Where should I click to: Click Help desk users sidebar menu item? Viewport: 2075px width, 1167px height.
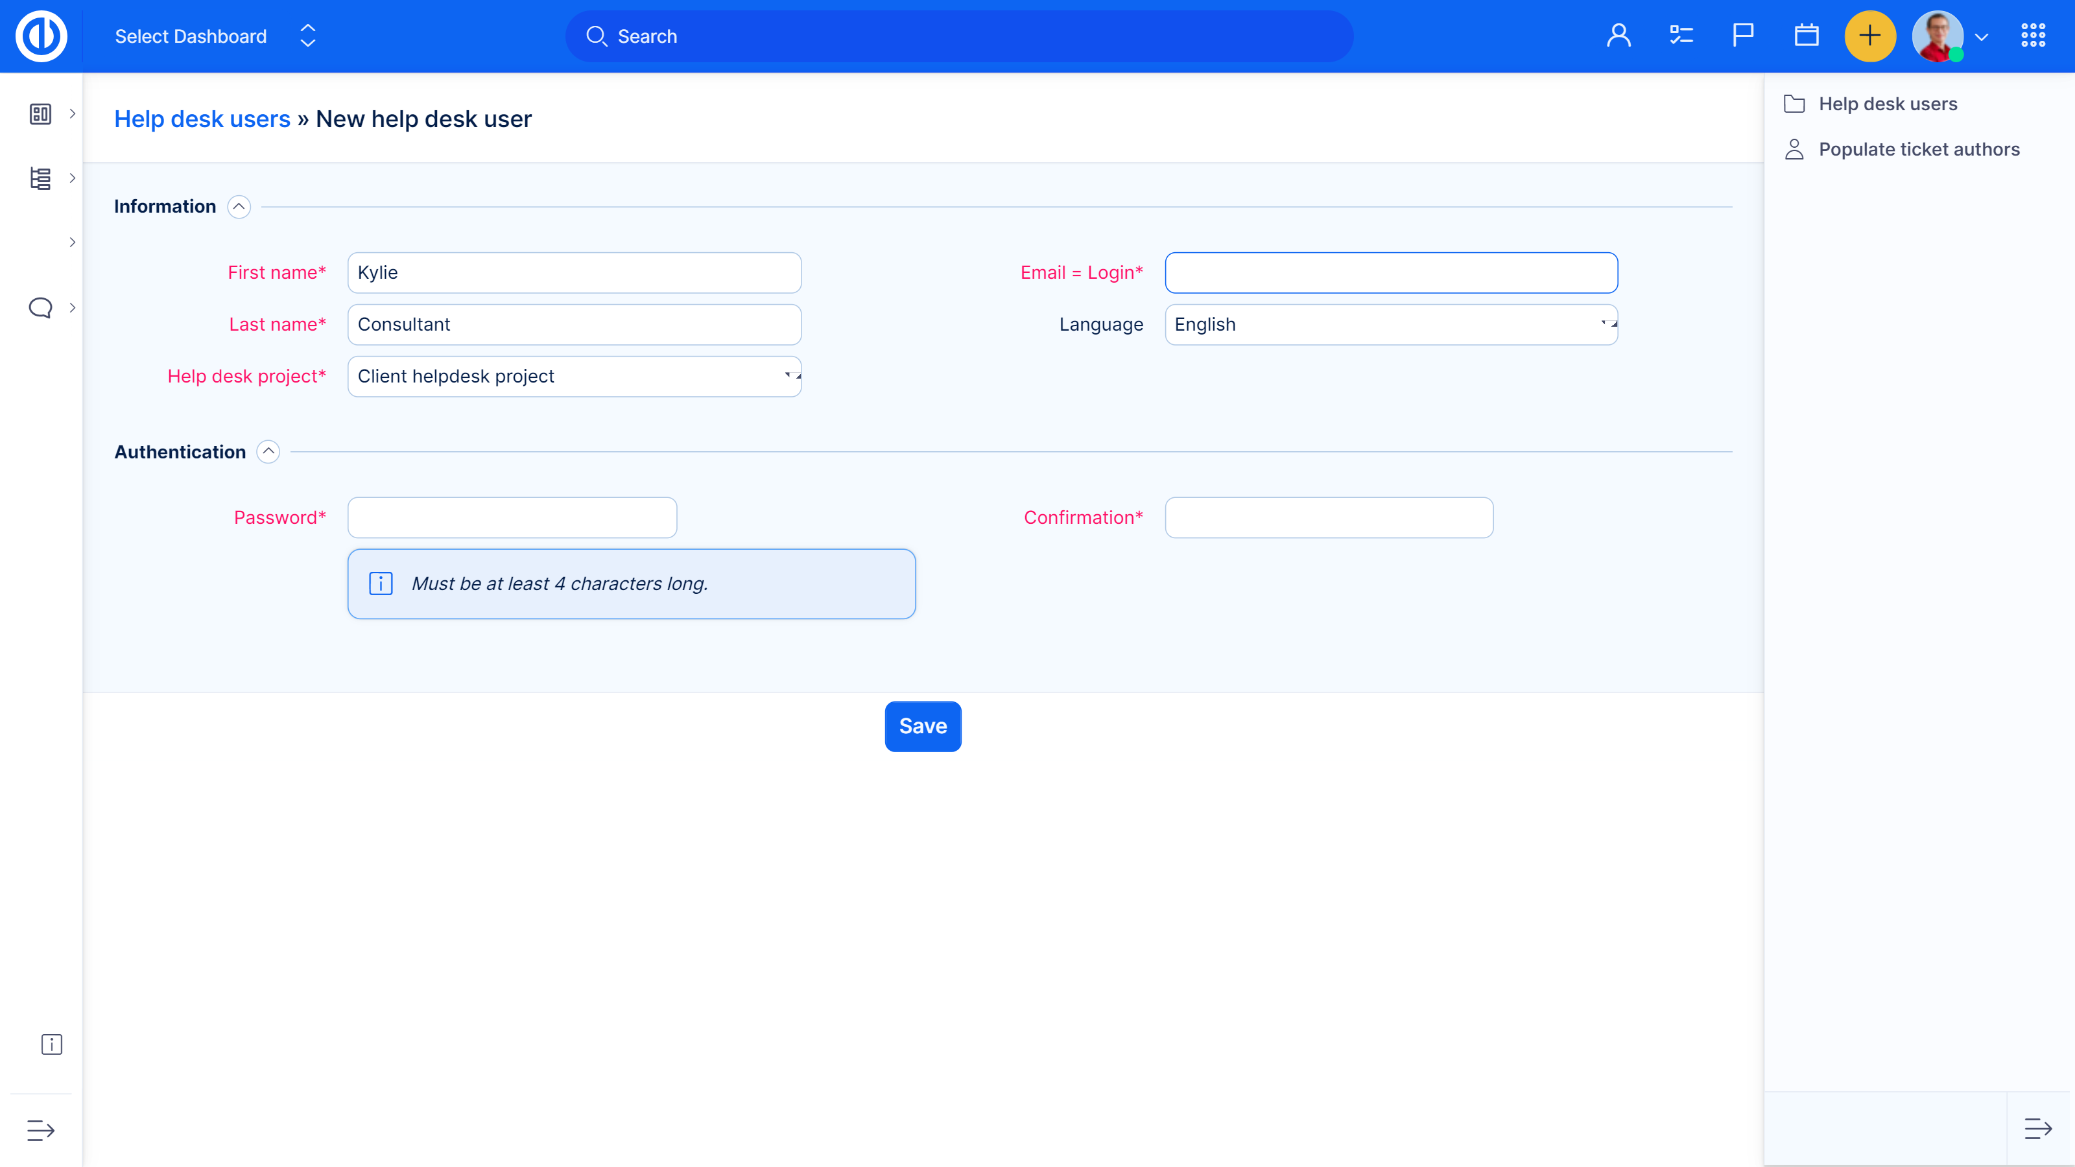point(1888,102)
